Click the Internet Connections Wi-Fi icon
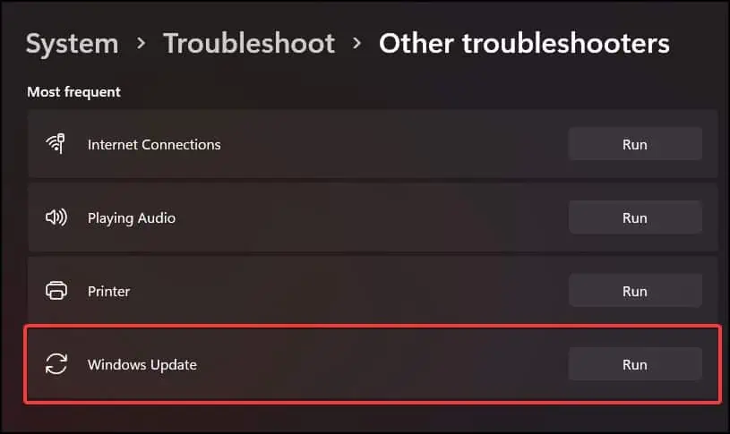The image size is (730, 434). point(56,144)
